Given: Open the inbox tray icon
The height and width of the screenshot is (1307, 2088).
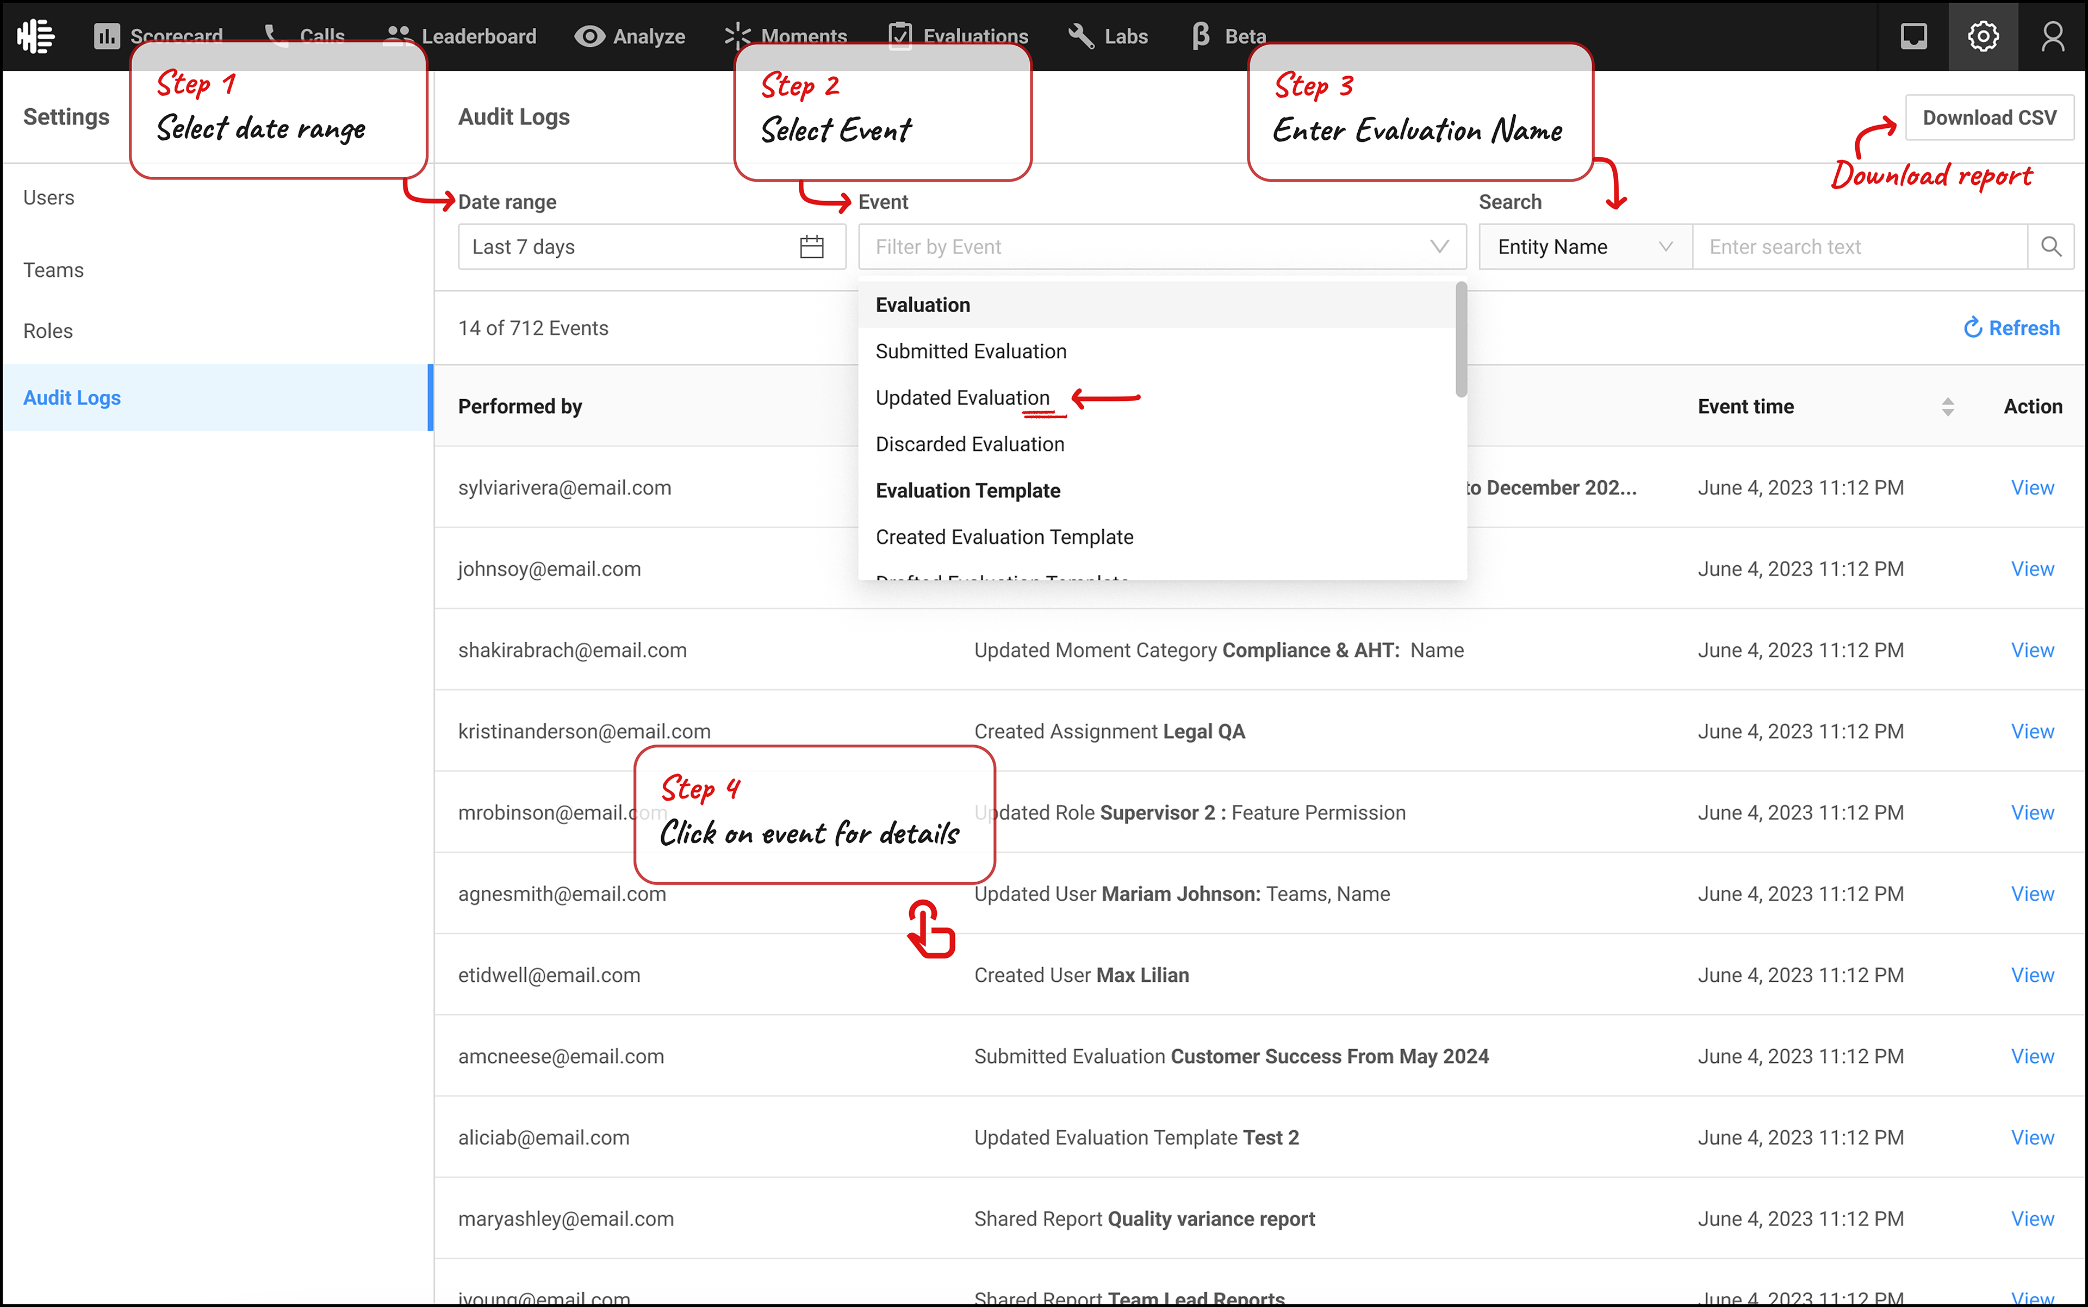Looking at the screenshot, I should click(x=1913, y=36).
